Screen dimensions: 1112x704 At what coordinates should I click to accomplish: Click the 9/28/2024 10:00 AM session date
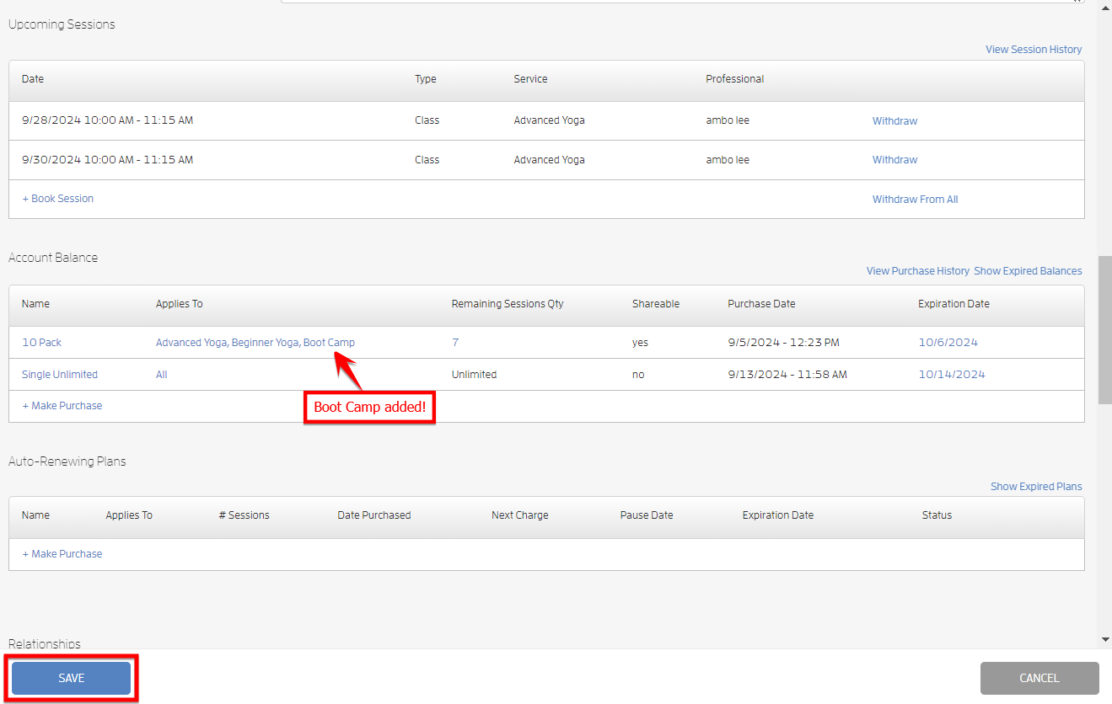pos(107,120)
